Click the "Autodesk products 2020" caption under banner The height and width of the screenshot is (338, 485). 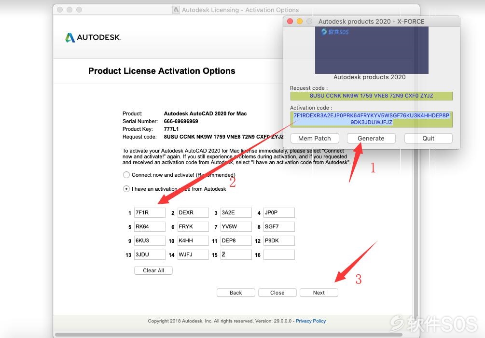point(369,77)
